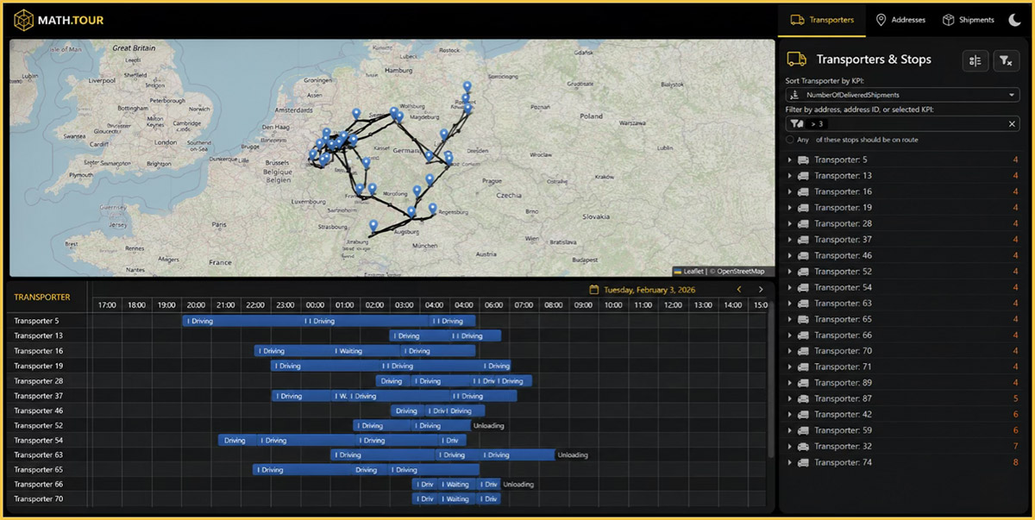Screen dimensions: 1035x520
Task: Click the large truck icon beside Transporters & Stops
Action: click(x=797, y=60)
